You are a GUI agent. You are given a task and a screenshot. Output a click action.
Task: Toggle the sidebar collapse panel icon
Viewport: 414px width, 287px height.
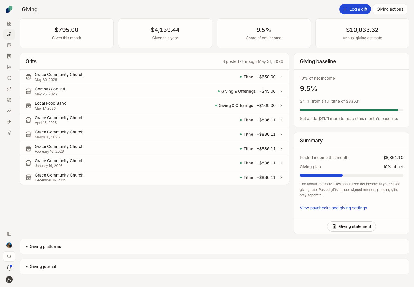pyautogui.click(x=9, y=234)
